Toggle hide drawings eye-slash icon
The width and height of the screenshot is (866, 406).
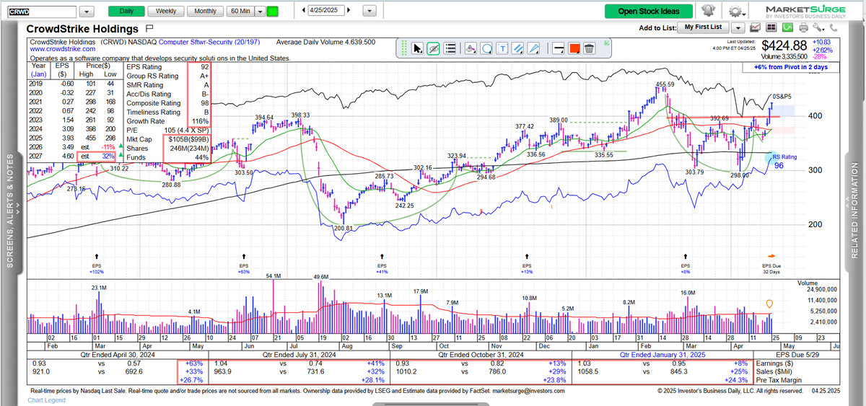click(x=433, y=48)
